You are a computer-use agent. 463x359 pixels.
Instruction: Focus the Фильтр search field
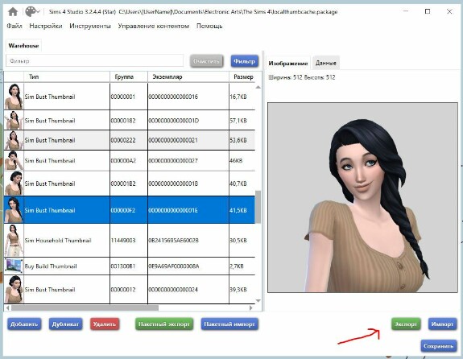pyautogui.click(x=94, y=61)
